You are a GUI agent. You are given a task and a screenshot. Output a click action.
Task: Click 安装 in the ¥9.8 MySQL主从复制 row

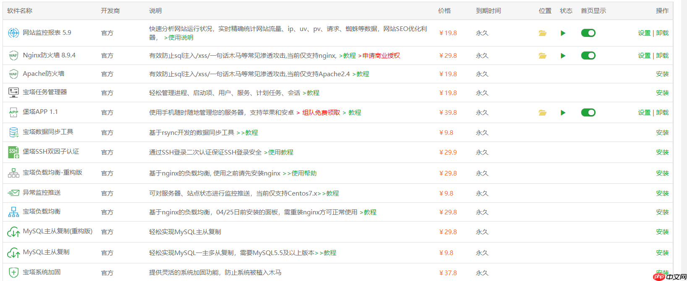662,253
